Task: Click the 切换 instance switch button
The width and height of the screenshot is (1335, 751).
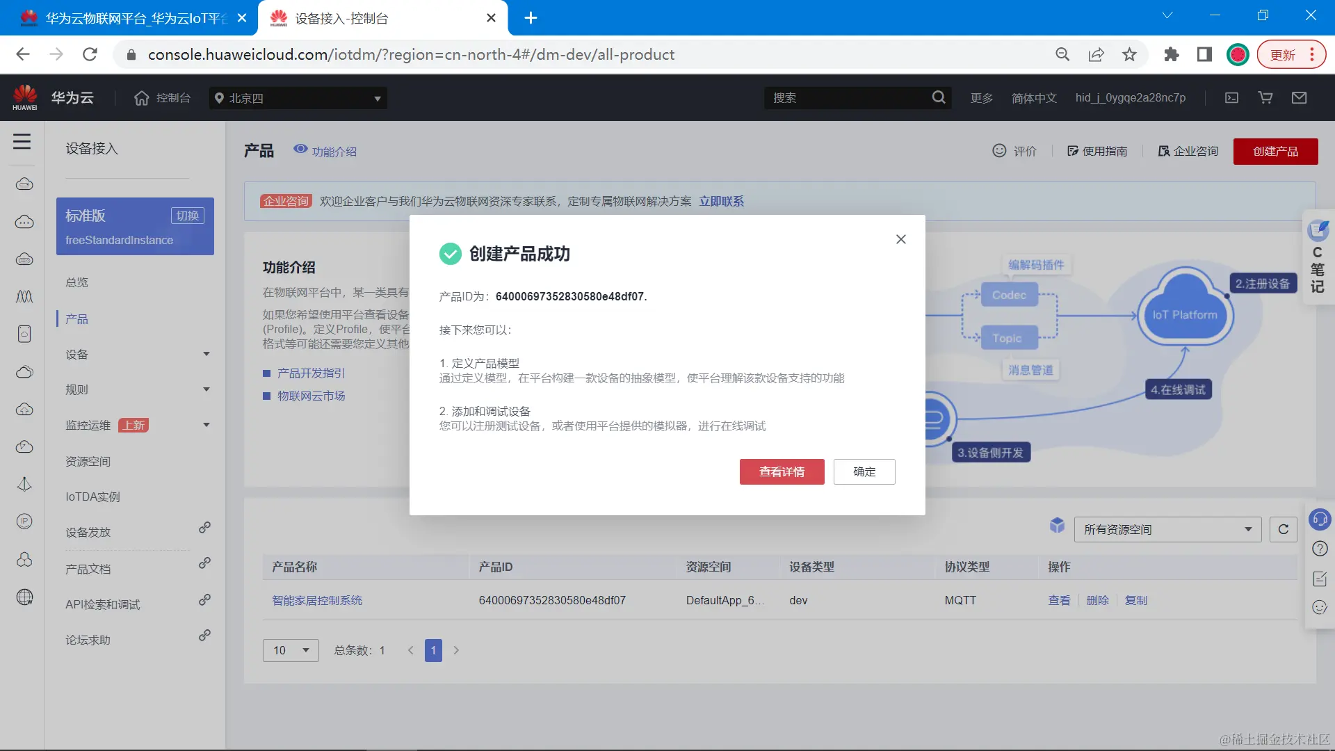Action: pos(187,216)
